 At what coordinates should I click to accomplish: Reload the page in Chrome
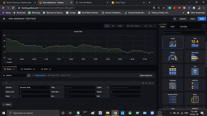click(13, 8)
